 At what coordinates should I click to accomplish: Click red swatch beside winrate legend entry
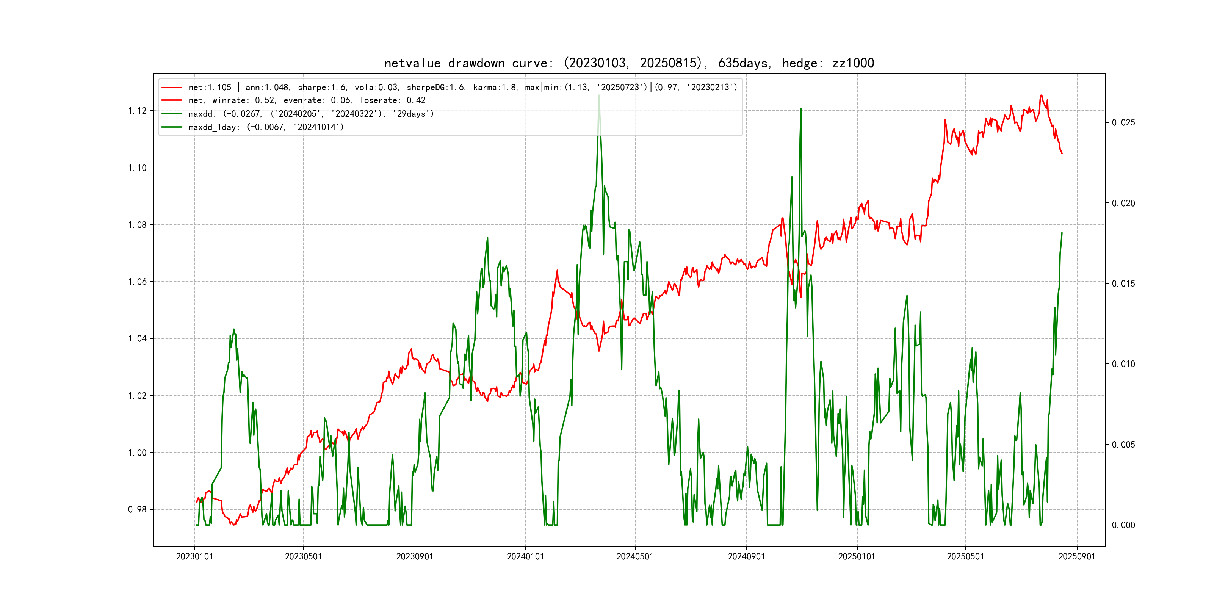[172, 100]
